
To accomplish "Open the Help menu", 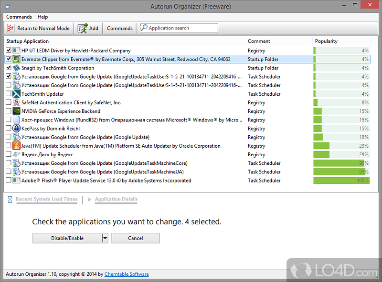I will pyautogui.click(x=42, y=17).
